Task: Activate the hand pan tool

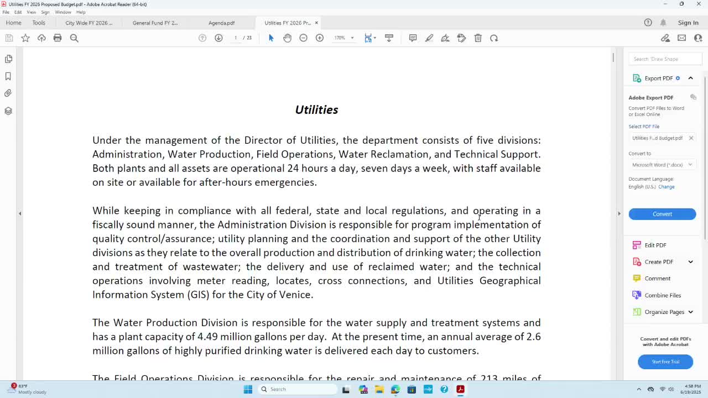Action: pyautogui.click(x=287, y=38)
